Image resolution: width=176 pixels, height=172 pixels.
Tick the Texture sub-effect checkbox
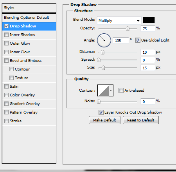pos(11,78)
